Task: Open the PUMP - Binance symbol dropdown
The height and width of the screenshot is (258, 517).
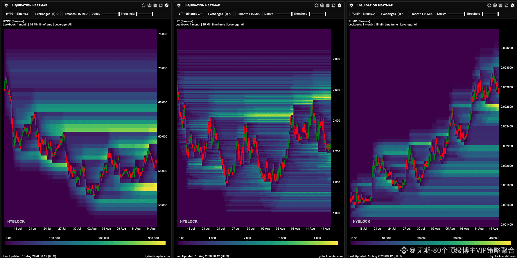Action: click(363, 14)
